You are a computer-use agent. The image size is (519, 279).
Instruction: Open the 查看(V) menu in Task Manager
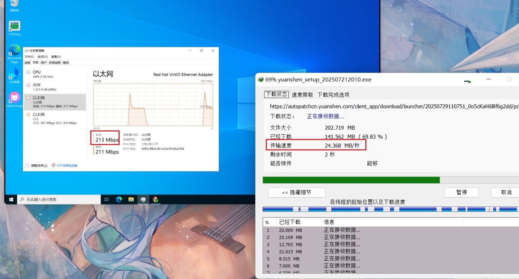tap(56, 57)
